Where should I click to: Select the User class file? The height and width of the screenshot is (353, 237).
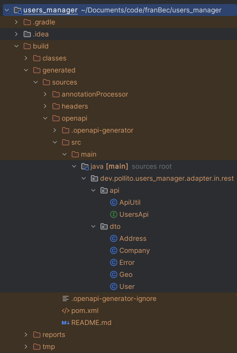pyautogui.click(x=127, y=286)
